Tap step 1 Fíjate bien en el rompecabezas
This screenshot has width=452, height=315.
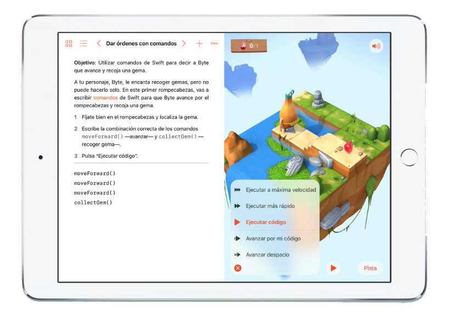pos(140,117)
